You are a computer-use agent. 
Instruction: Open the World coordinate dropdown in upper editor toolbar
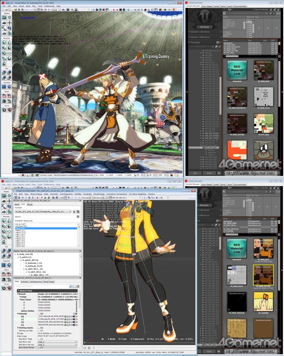pos(56,10)
